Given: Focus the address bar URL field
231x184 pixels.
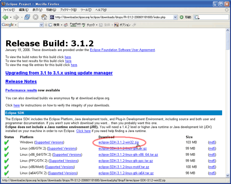Looking at the screenshot, I should (114, 17).
